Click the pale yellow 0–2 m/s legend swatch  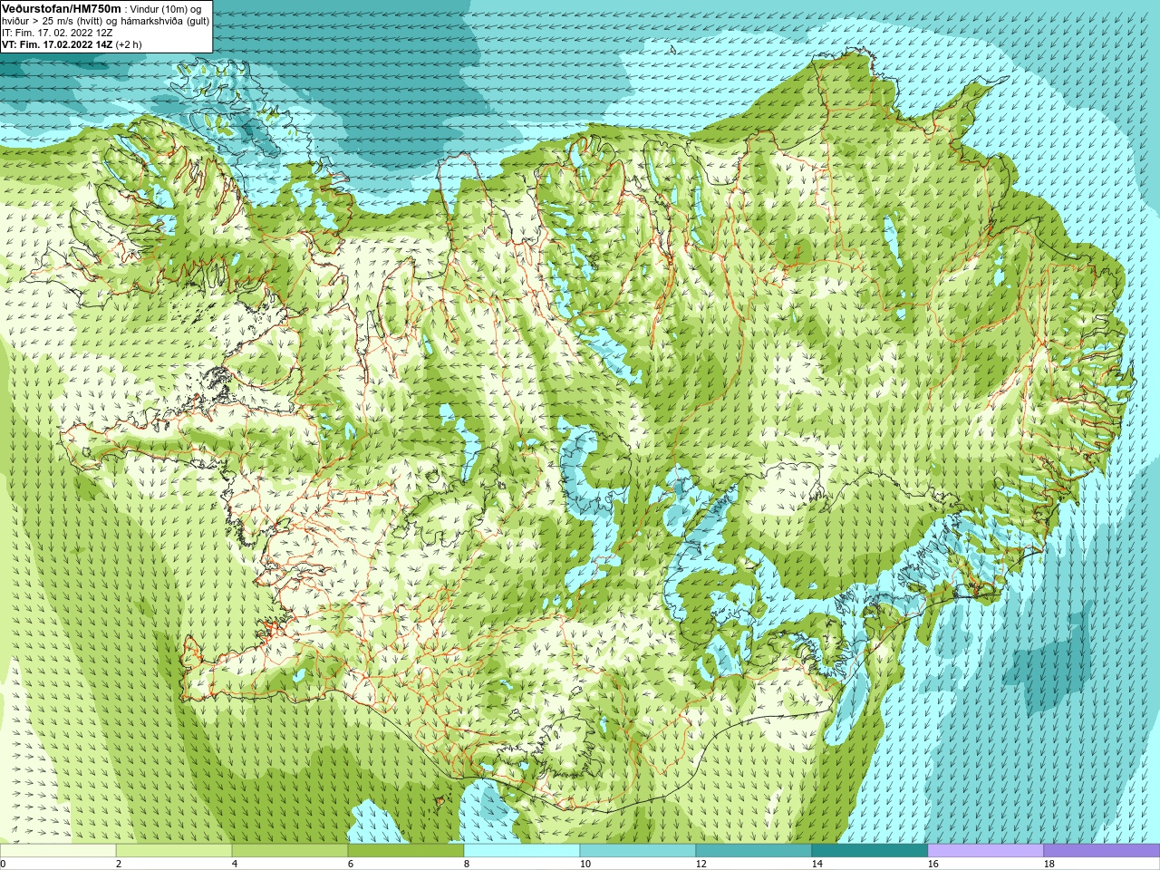(58, 851)
